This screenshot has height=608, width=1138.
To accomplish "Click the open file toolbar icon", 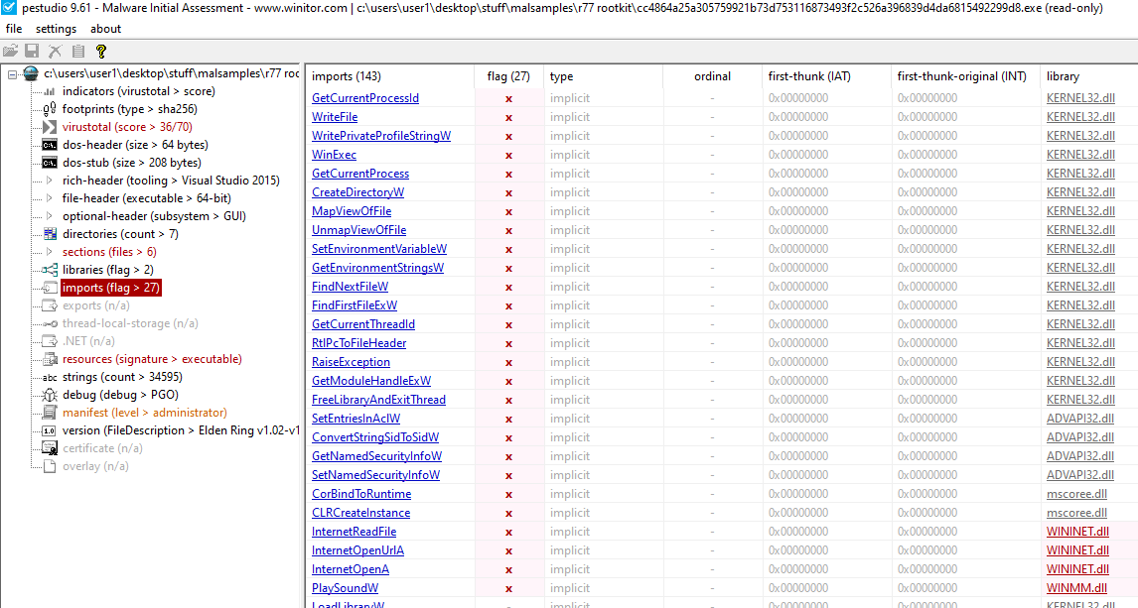I will pyautogui.click(x=10, y=51).
